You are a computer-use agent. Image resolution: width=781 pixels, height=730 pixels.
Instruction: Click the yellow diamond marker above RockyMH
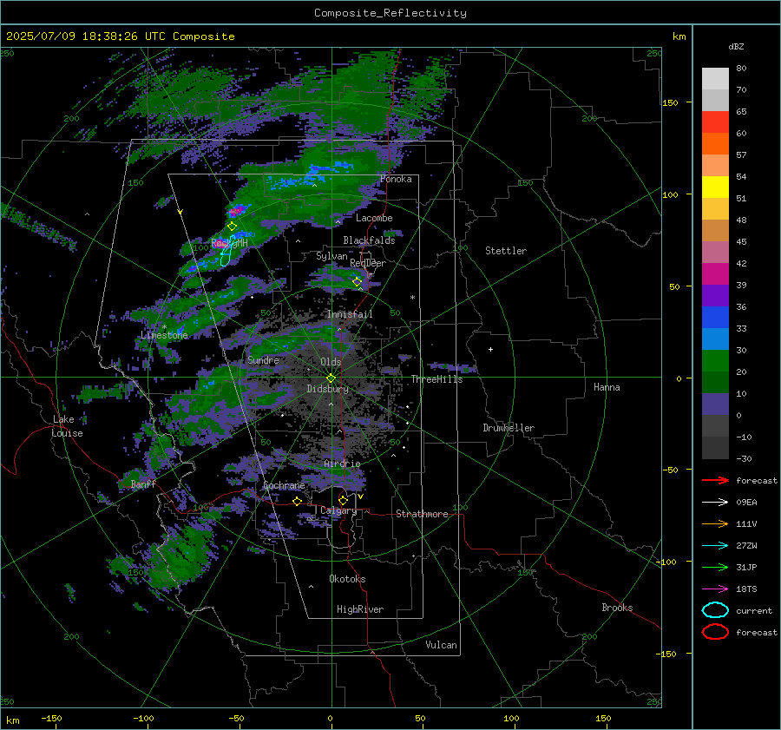point(232,227)
